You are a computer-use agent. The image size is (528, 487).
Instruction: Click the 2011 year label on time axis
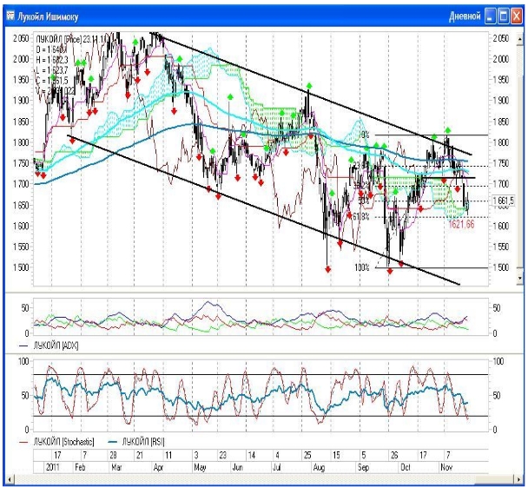54,468
